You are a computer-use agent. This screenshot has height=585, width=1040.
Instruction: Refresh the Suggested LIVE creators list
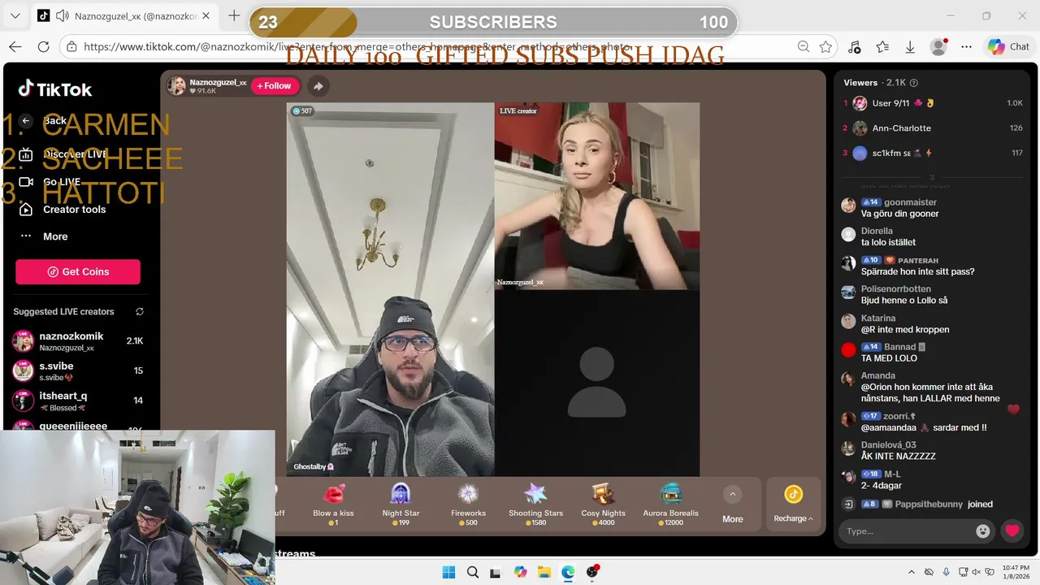140,311
